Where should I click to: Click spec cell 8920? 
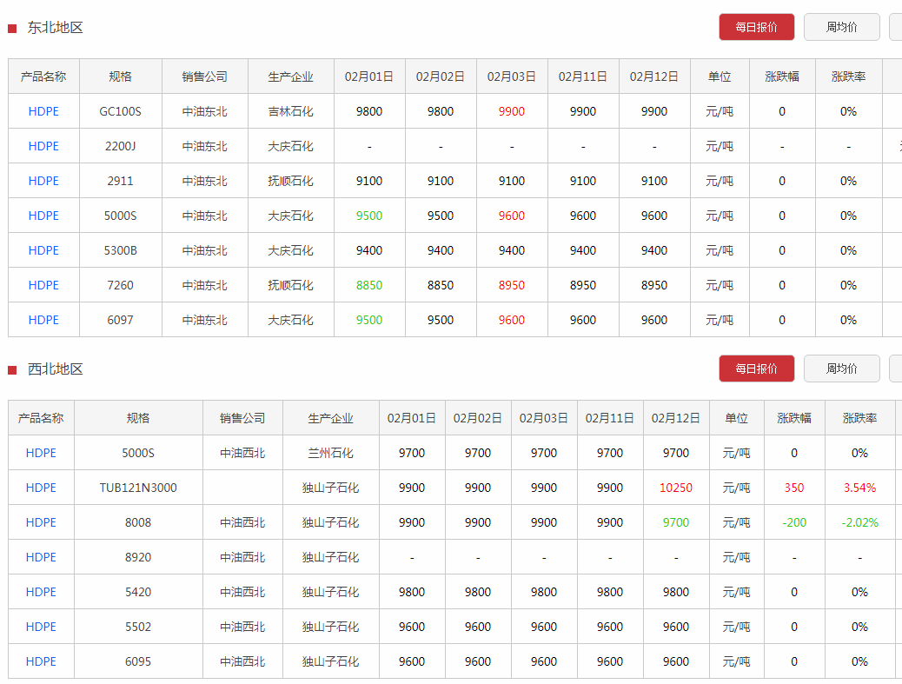pos(138,557)
